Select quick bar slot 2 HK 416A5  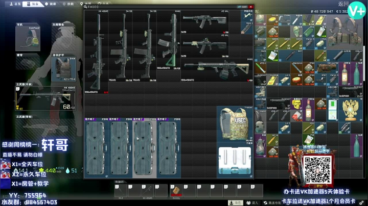coord(148,191)
